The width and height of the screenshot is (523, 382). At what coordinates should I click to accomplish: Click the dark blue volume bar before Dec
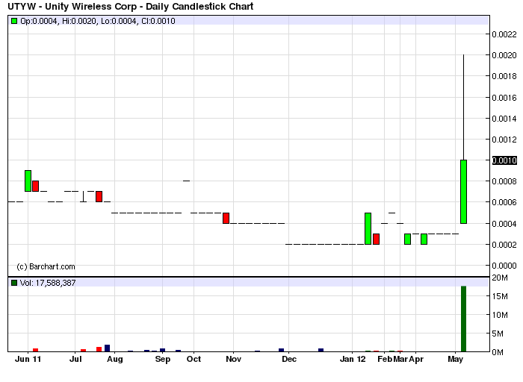click(x=281, y=350)
